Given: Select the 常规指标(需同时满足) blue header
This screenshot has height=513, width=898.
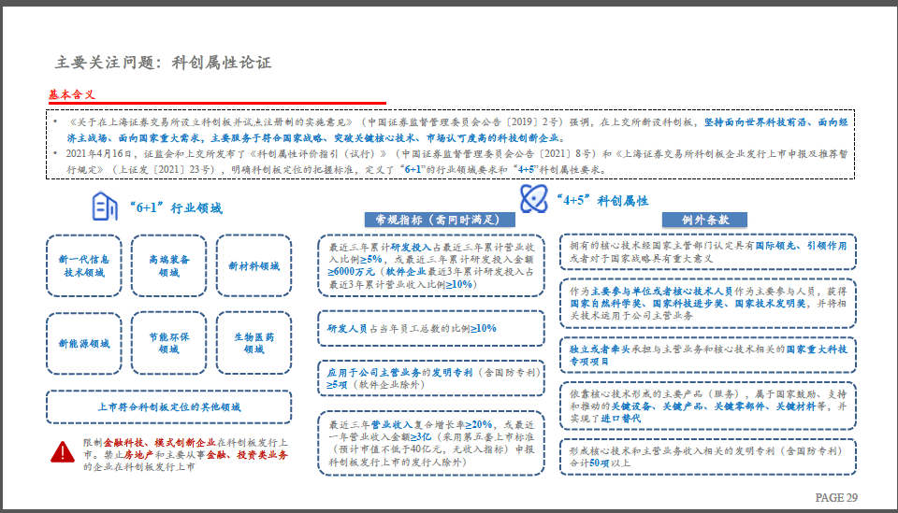Looking at the screenshot, I should click(x=440, y=220).
